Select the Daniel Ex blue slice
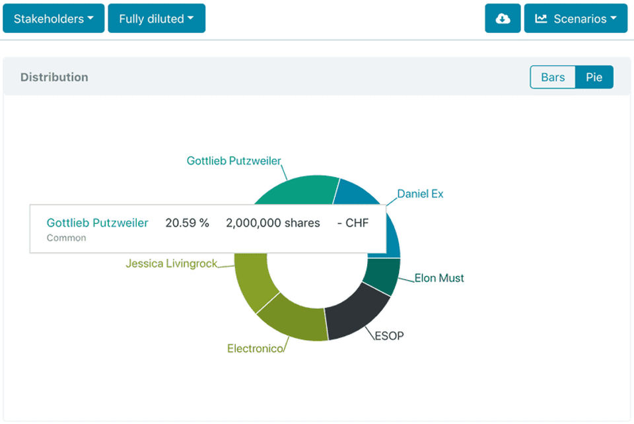Screen dimensions: 634x424 [x=356, y=193]
